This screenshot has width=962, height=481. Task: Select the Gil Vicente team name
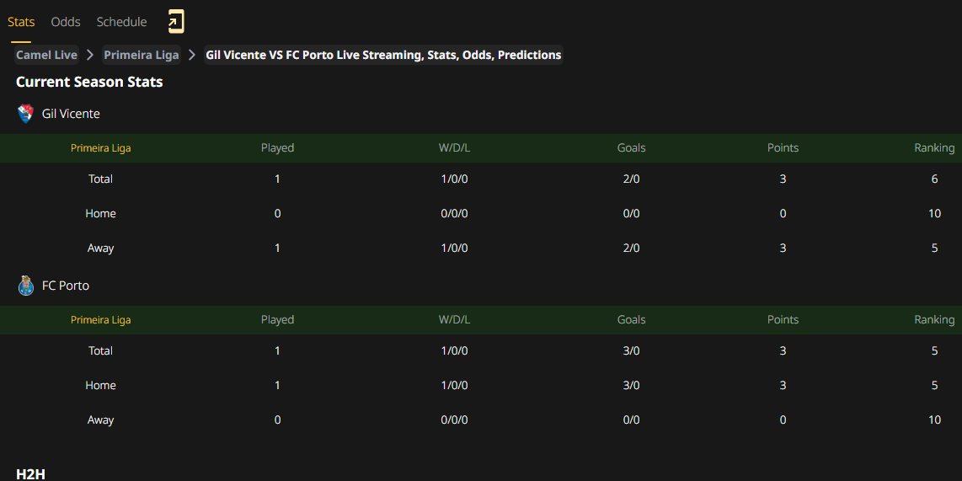71,114
